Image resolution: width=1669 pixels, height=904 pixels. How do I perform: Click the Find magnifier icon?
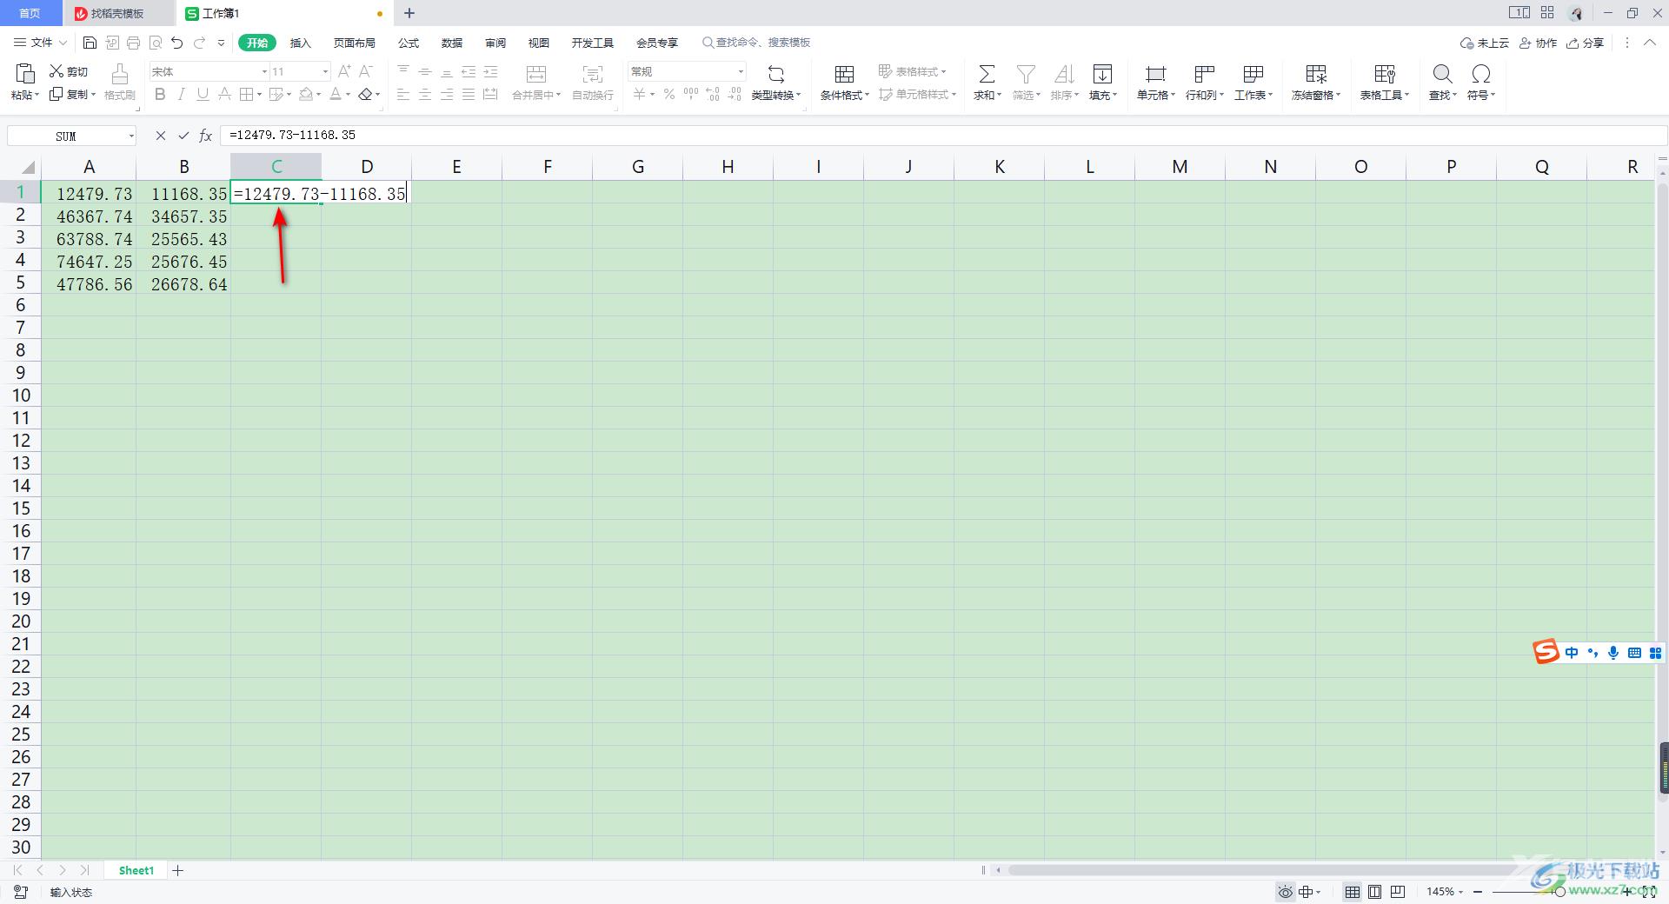pos(1443,74)
